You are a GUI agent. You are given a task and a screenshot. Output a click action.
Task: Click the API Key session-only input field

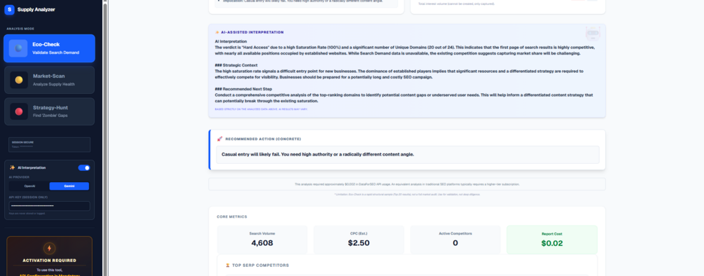[x=50, y=206]
